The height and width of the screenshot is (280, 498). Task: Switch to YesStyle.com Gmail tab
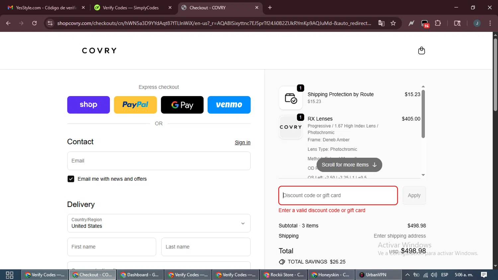click(x=46, y=8)
